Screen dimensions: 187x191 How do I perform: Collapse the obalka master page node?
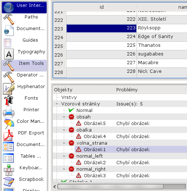(64, 130)
